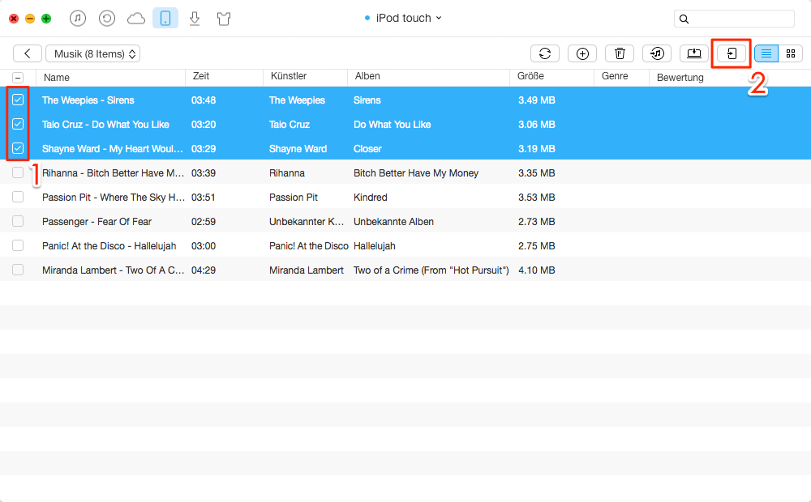811x502 pixels.
Task: Uncheck Shayne Ward song checkbox
Action: (x=18, y=148)
